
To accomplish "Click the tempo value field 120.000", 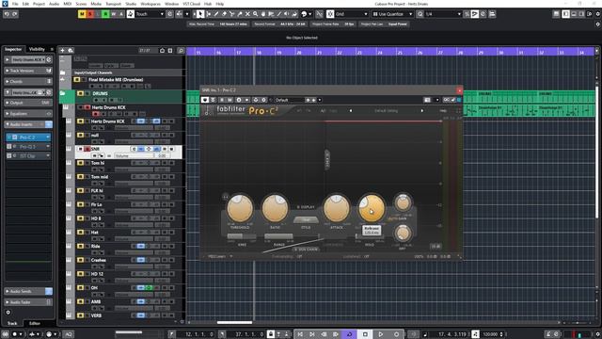I will pyautogui.click(x=491, y=334).
